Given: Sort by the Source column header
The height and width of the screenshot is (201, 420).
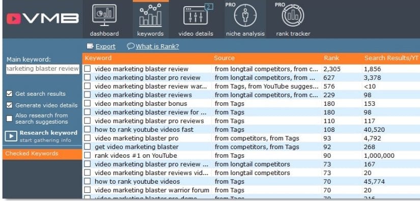Looking at the screenshot, I should point(224,58).
